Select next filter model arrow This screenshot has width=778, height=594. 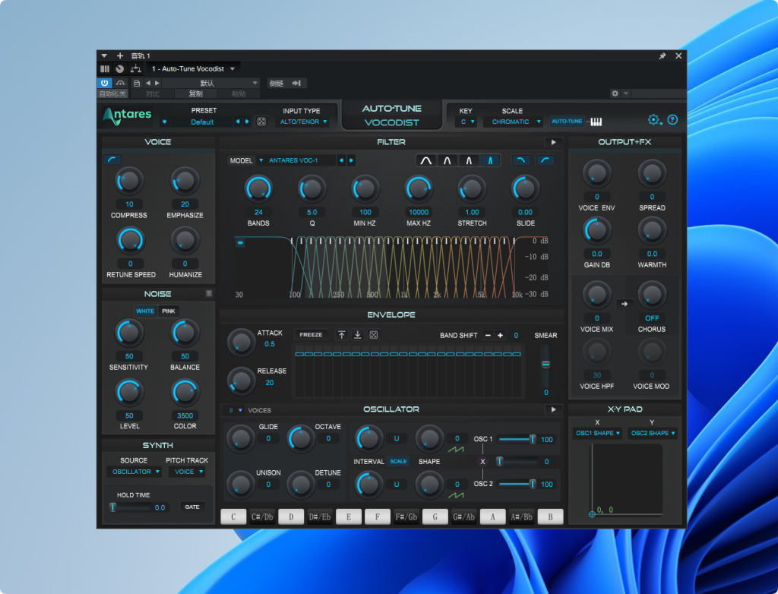point(351,160)
